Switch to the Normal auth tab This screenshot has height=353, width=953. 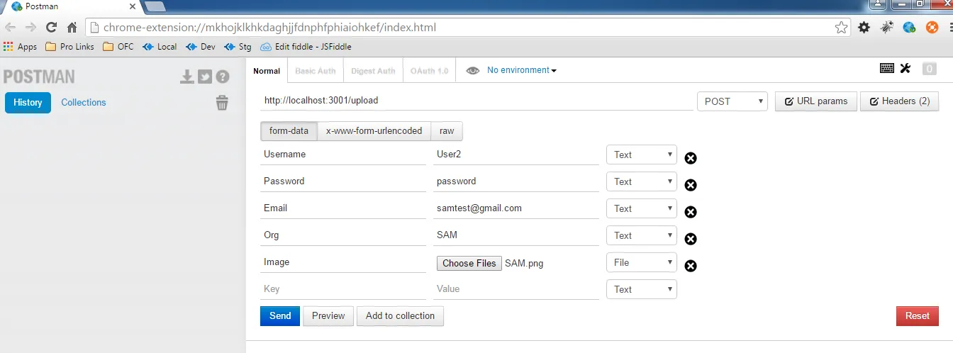(x=267, y=71)
